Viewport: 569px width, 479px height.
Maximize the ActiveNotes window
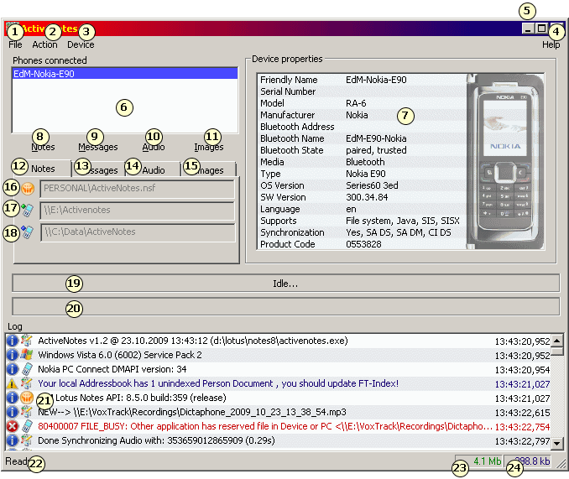(541, 29)
